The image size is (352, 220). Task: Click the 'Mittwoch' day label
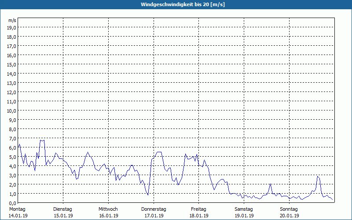108,209
